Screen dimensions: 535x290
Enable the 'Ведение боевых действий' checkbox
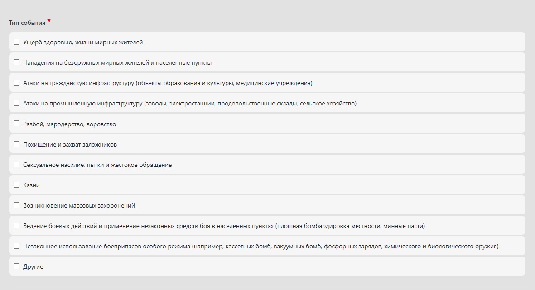[16, 226]
